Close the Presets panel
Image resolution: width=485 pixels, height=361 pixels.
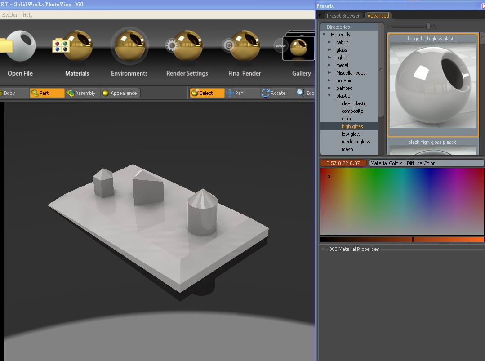tap(483, 6)
